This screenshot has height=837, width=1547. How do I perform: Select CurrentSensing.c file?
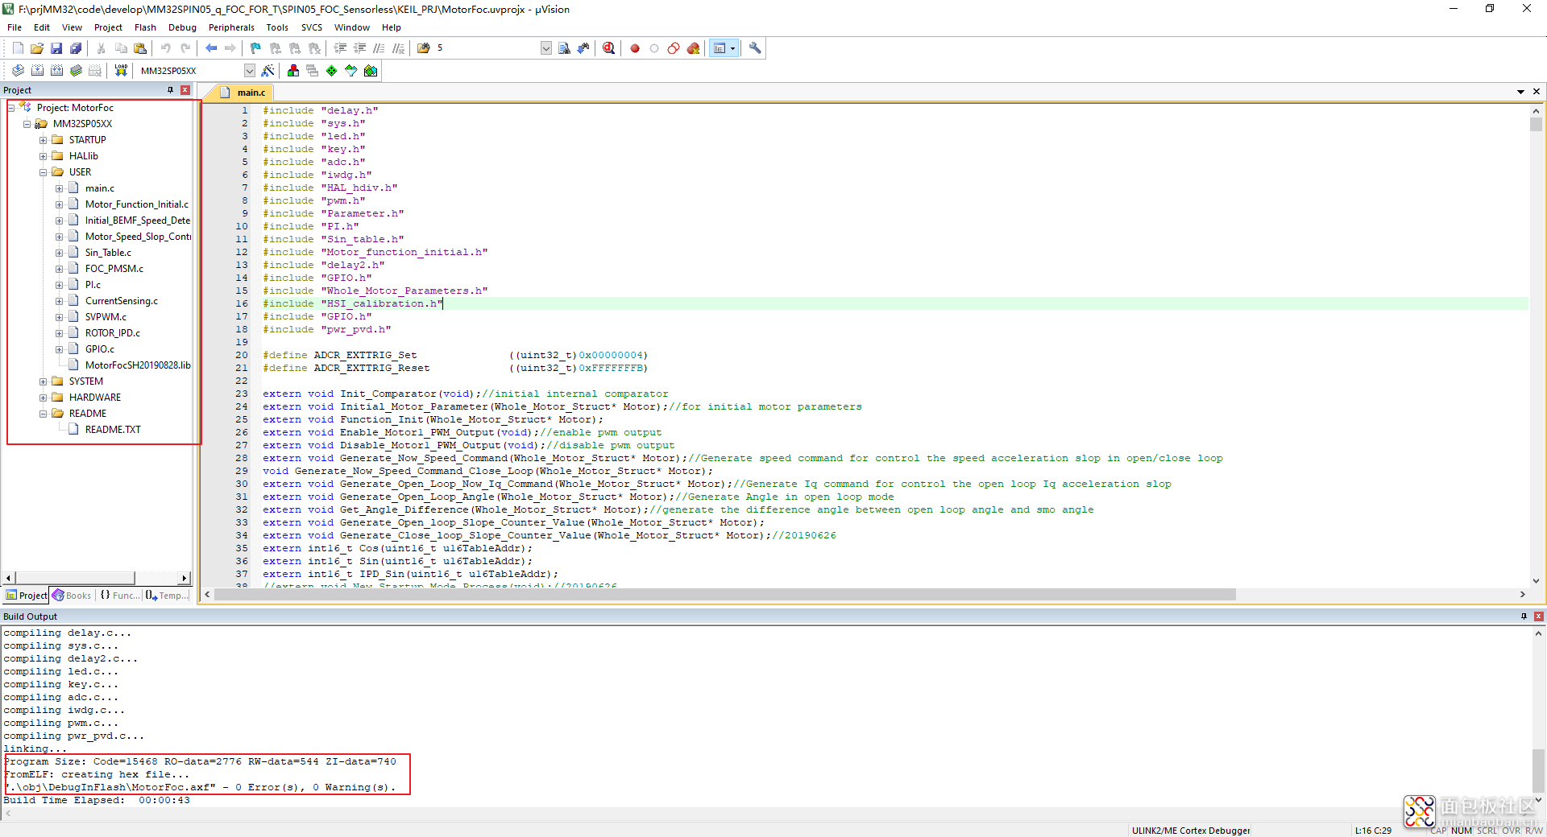pyautogui.click(x=122, y=301)
